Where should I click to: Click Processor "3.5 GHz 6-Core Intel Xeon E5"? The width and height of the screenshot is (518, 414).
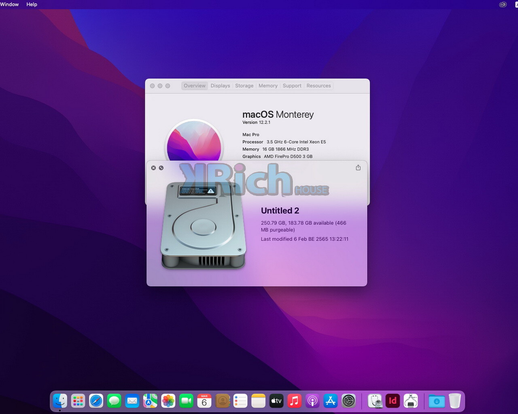(296, 142)
